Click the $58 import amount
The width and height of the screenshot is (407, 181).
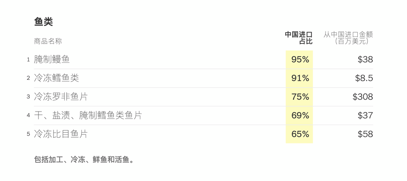coord(365,134)
